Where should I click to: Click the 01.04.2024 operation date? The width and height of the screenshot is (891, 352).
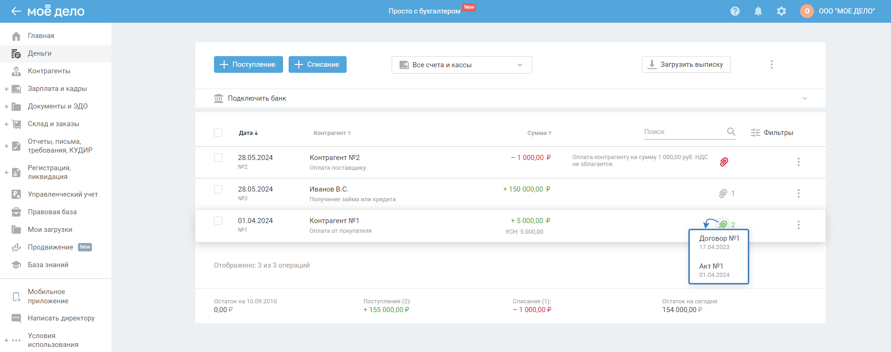(x=255, y=221)
